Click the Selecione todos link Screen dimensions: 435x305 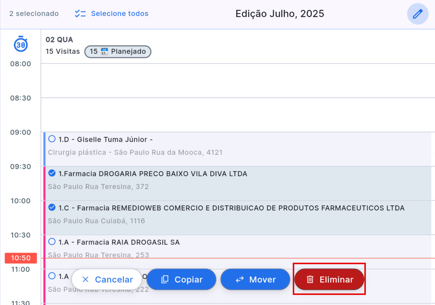(x=119, y=14)
